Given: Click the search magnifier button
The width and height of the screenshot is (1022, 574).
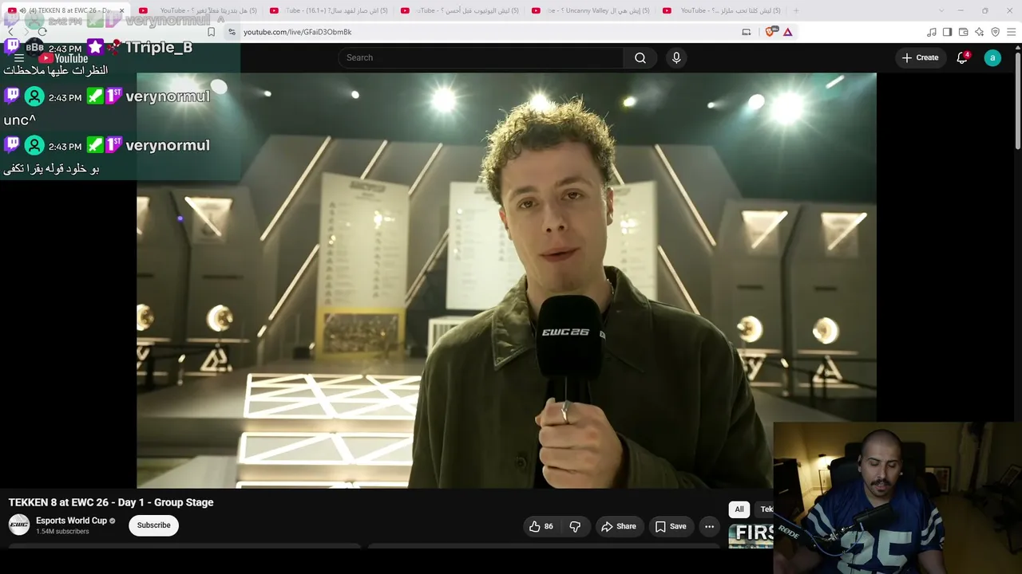Looking at the screenshot, I should (640, 57).
